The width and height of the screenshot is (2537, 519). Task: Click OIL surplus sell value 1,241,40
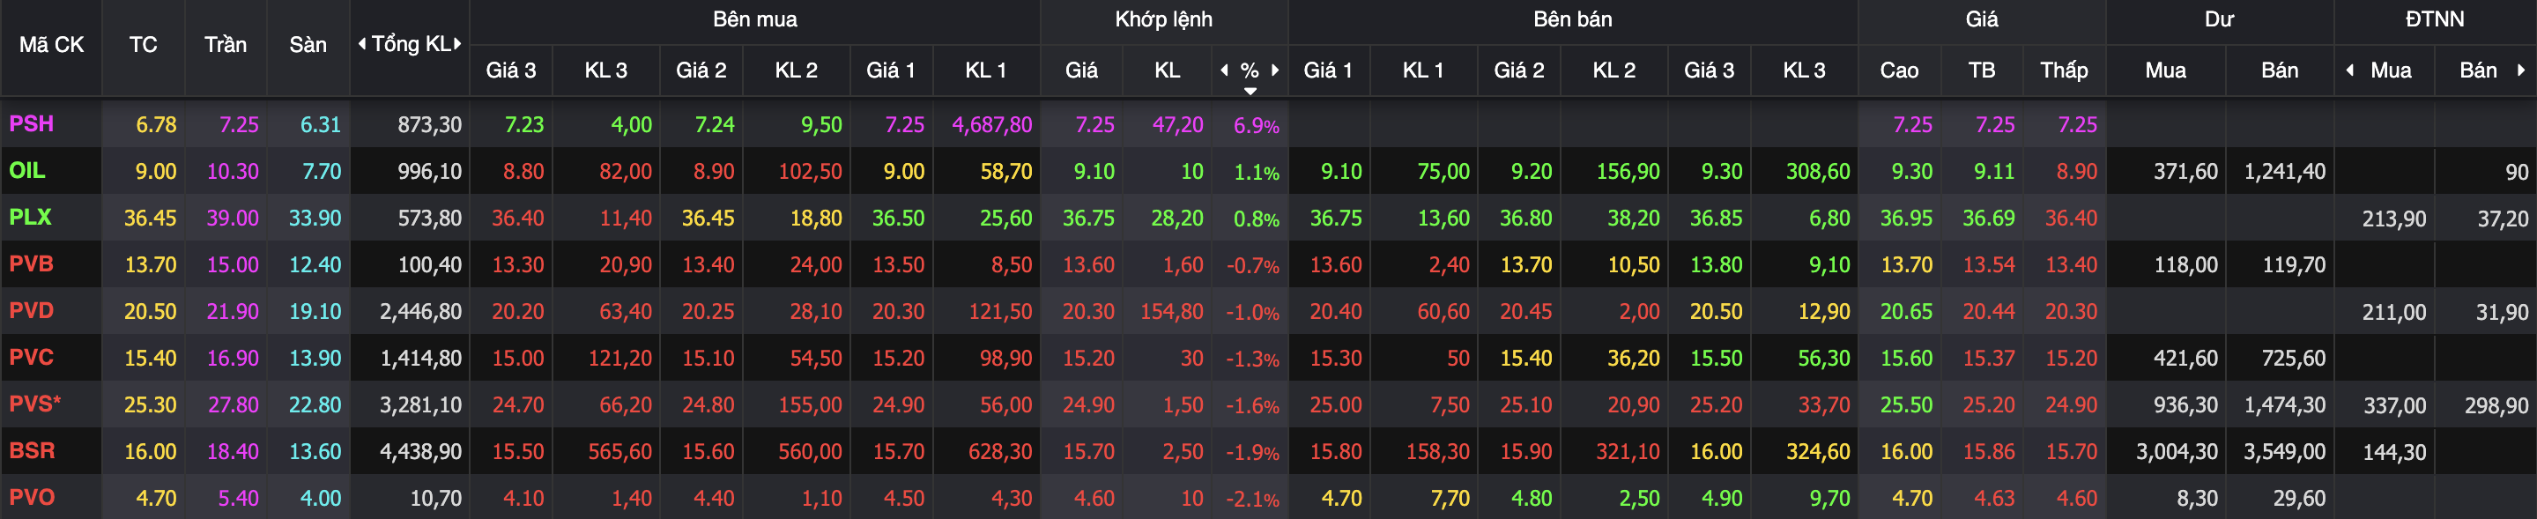pos(2285,171)
